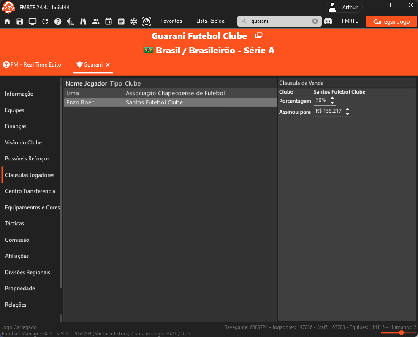The width and height of the screenshot is (418, 337).
Task: Open Centro Transferencia section
Action: [30, 191]
